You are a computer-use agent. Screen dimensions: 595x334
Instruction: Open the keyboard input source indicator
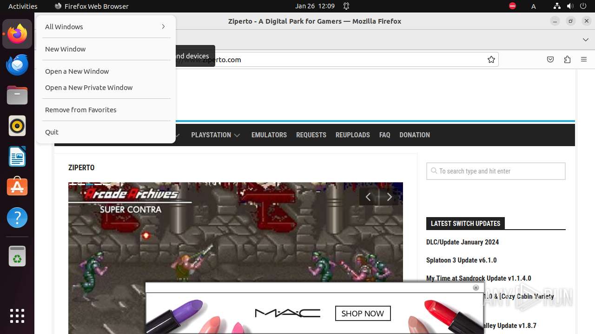(x=534, y=6)
